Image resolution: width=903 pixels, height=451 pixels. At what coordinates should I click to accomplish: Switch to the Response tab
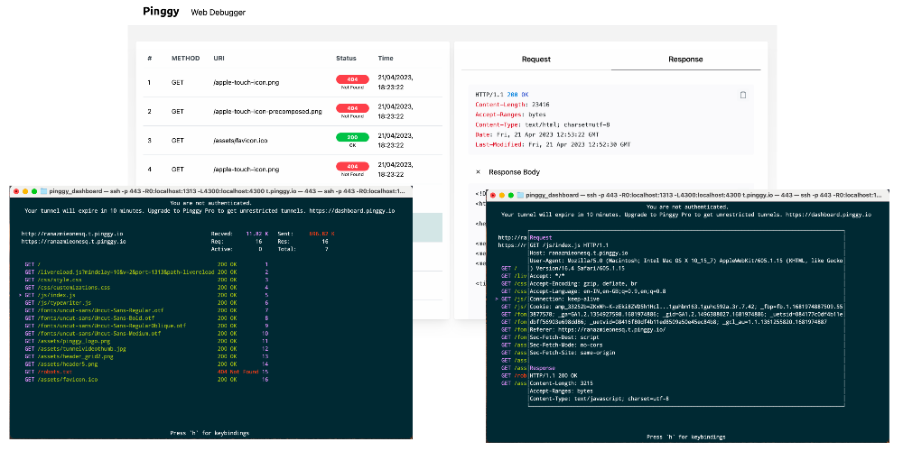[x=685, y=60]
